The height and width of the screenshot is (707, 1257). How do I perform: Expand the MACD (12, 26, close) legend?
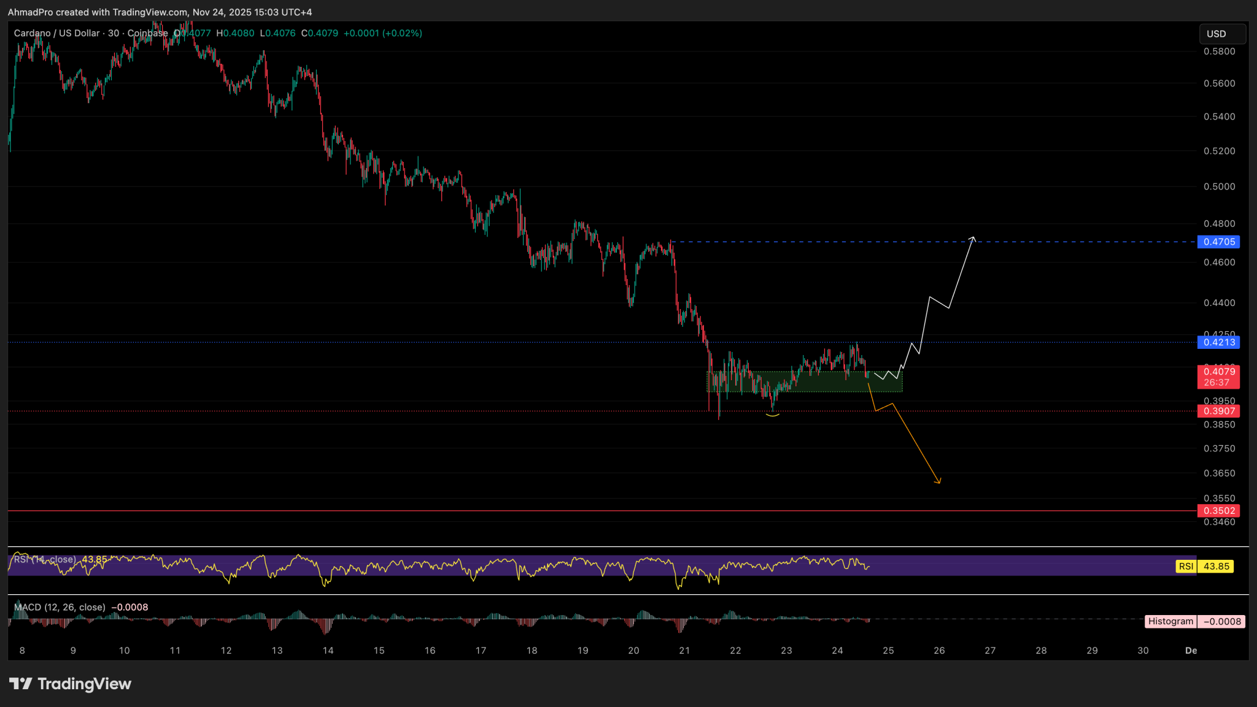click(x=60, y=607)
